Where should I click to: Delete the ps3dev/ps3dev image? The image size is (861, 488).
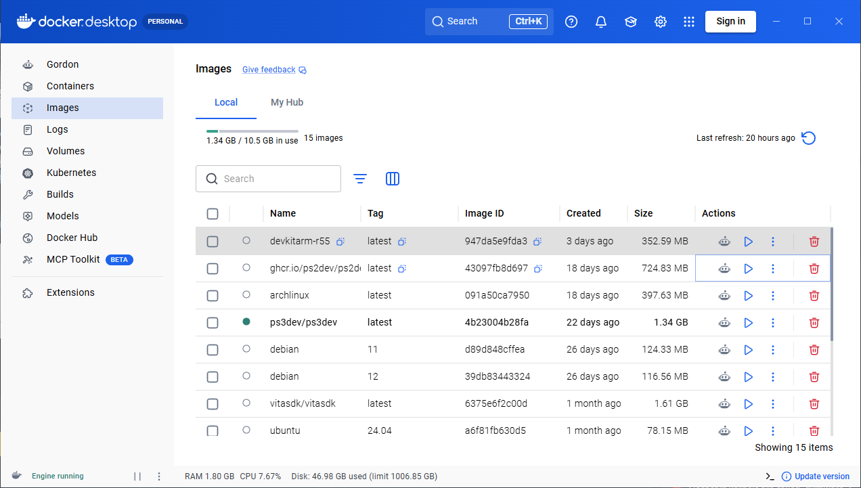[814, 323]
